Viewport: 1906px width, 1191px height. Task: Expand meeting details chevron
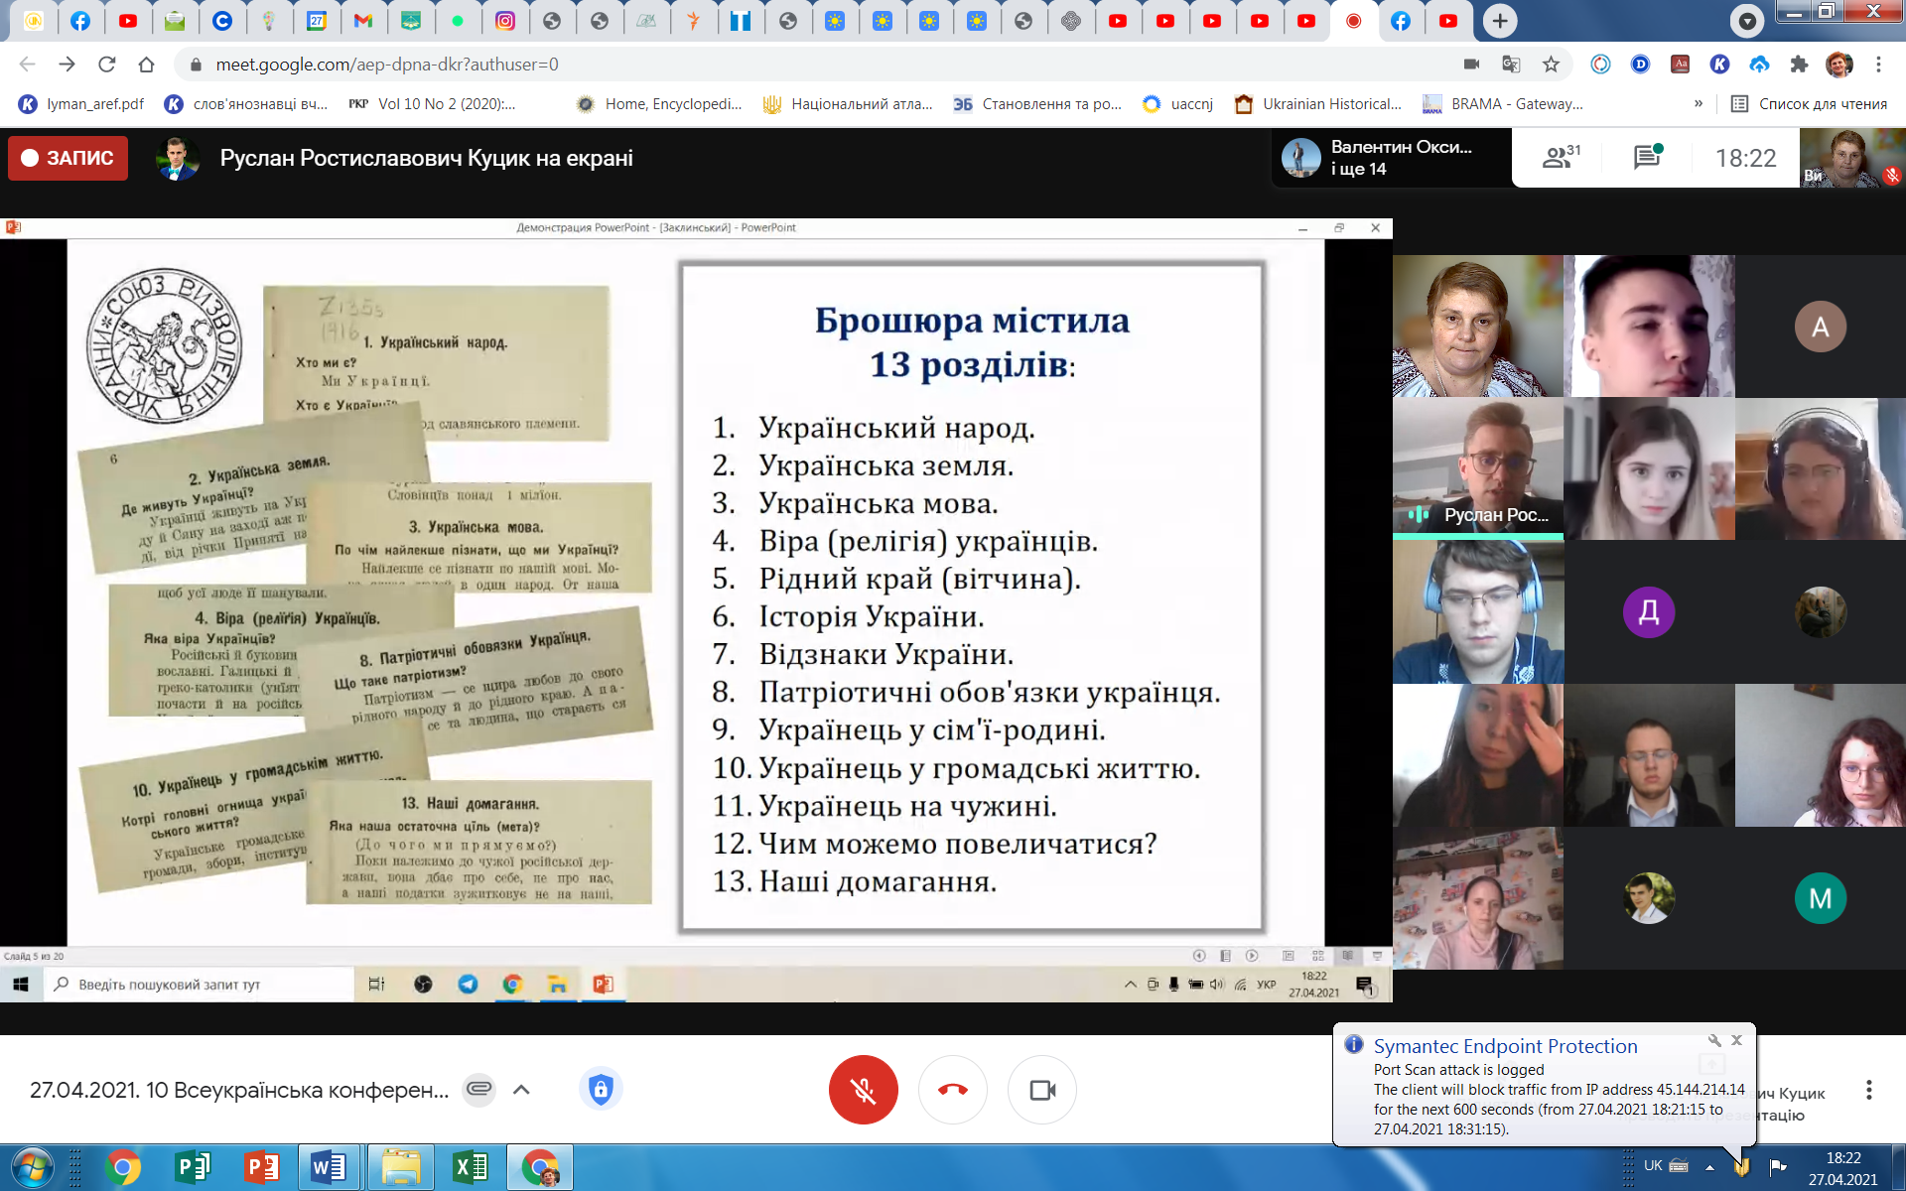521,1090
